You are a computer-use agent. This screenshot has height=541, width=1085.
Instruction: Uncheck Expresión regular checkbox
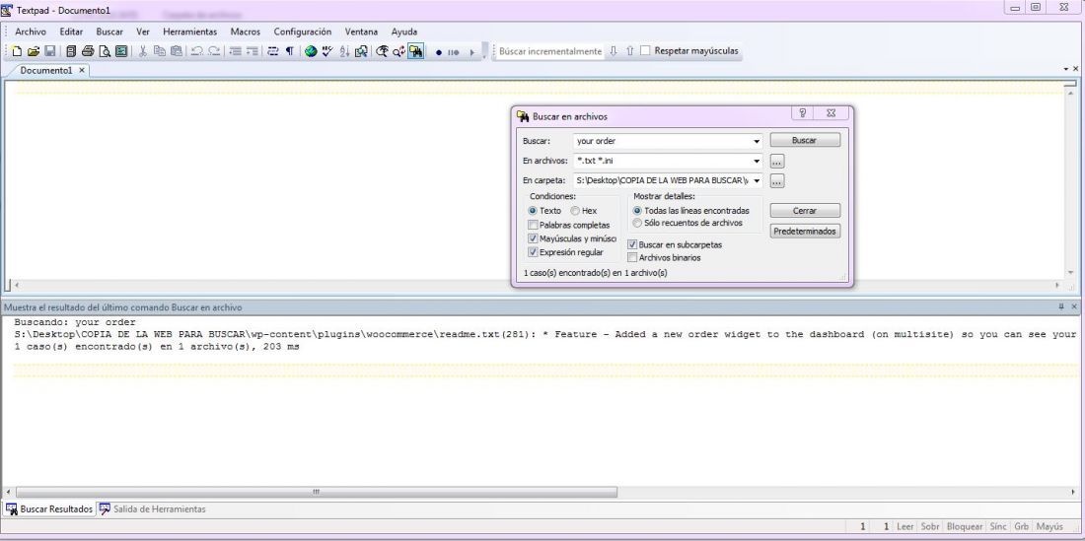(533, 252)
